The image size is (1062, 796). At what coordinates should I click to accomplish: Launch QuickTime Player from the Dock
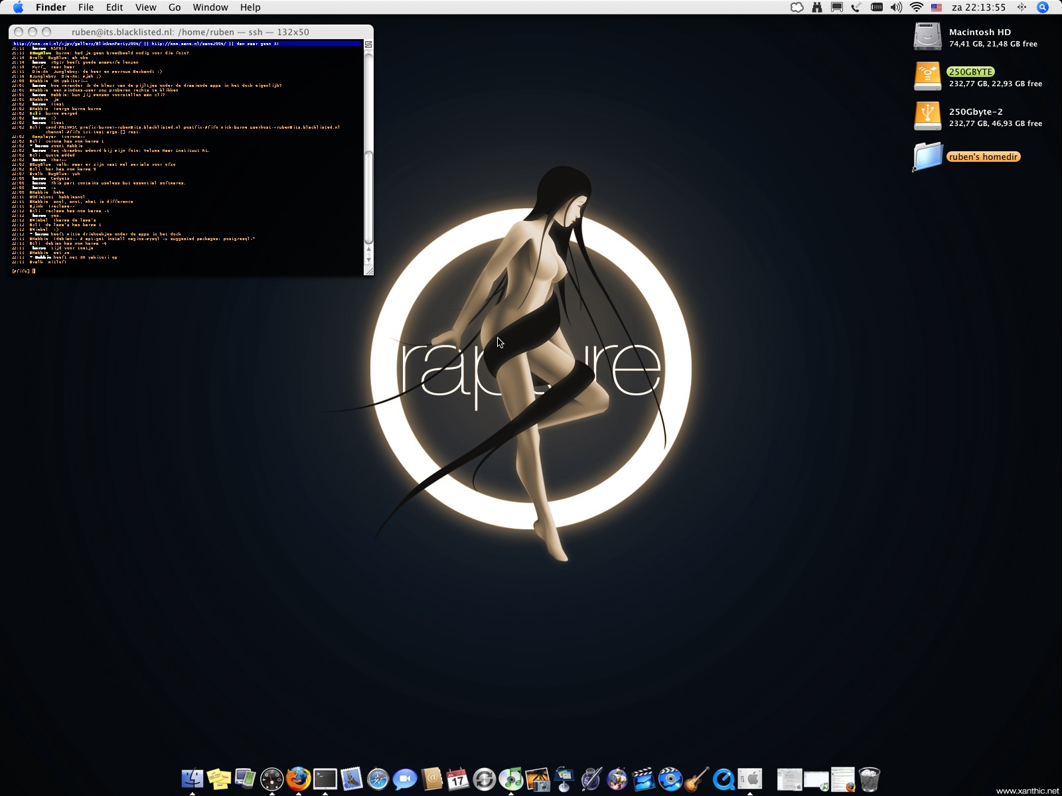click(x=723, y=779)
